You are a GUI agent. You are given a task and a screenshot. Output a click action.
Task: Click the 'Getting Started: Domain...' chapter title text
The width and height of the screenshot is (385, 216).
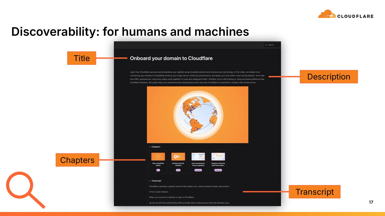tap(178, 164)
